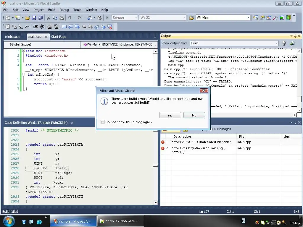The width and height of the screenshot is (303, 227).
Task: Click the Paste clipboard icon
Action: (62, 18)
